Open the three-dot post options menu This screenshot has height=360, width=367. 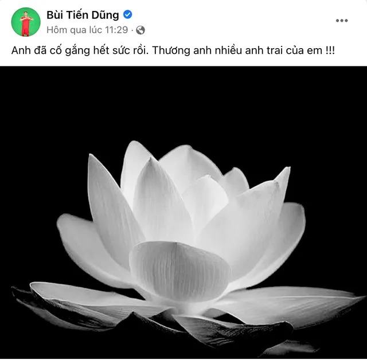pyautogui.click(x=342, y=21)
